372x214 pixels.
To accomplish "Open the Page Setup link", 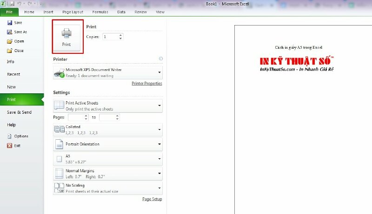I will (152, 199).
